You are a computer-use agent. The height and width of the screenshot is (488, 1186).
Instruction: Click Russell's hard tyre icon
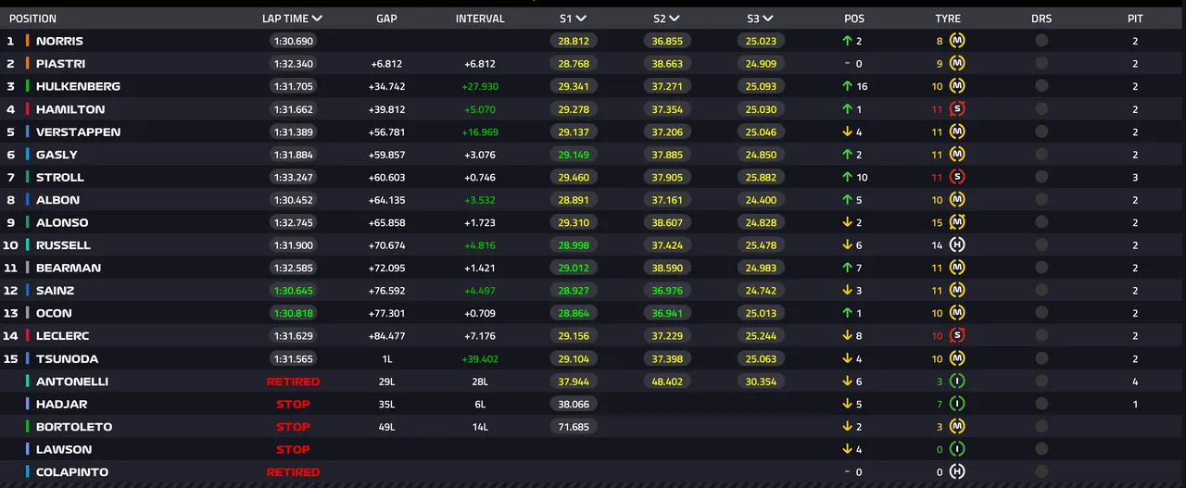coord(957,245)
